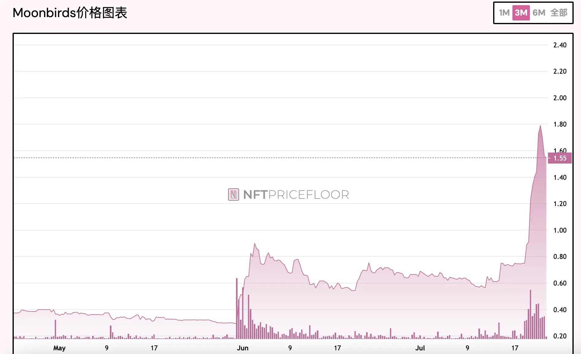Switch to the 1M time range
This screenshot has width=581, height=354.
[504, 13]
